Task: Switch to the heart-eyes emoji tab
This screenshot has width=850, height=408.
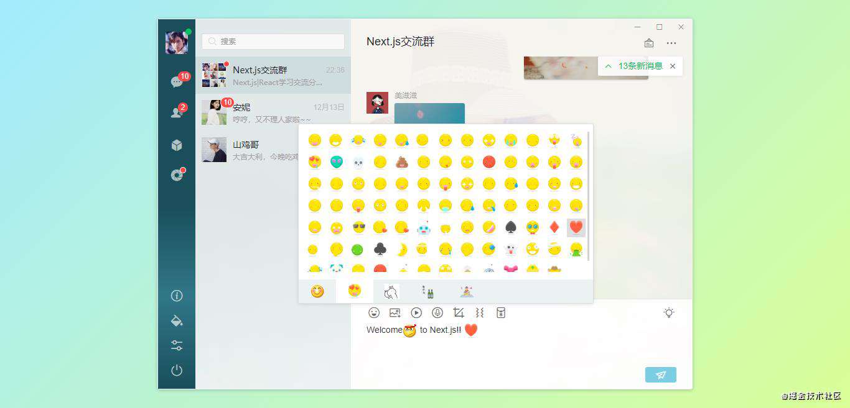Action: pyautogui.click(x=355, y=291)
